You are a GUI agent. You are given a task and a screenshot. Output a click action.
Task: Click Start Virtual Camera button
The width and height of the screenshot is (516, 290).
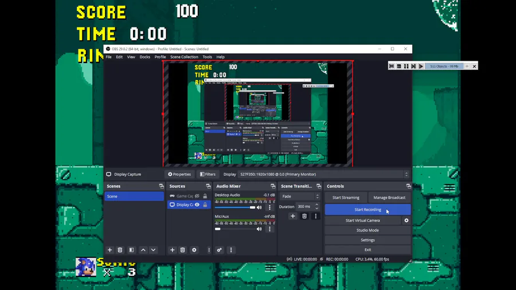point(363,221)
